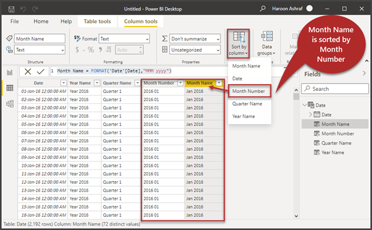Click the Fields Search box
This screenshot has width=372, height=230.
(x=335, y=89)
